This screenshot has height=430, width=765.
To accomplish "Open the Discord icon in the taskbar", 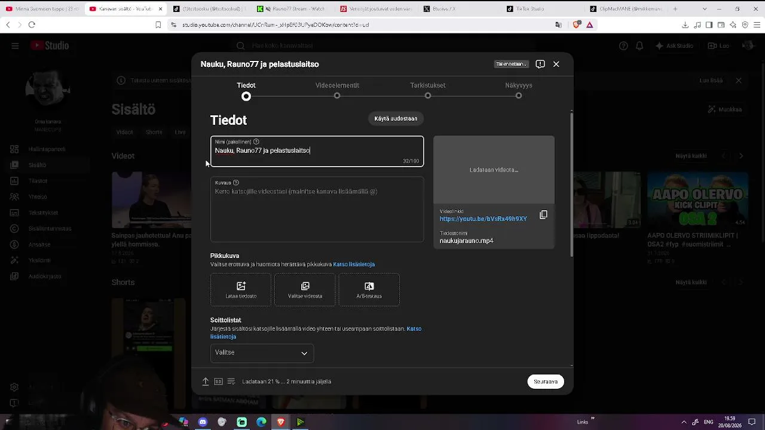I will 203,422.
